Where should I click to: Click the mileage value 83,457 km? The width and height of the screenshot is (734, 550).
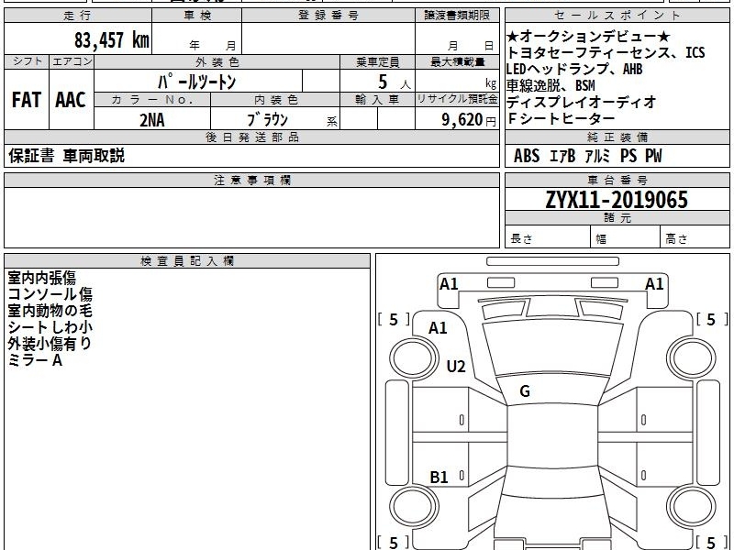(112, 39)
